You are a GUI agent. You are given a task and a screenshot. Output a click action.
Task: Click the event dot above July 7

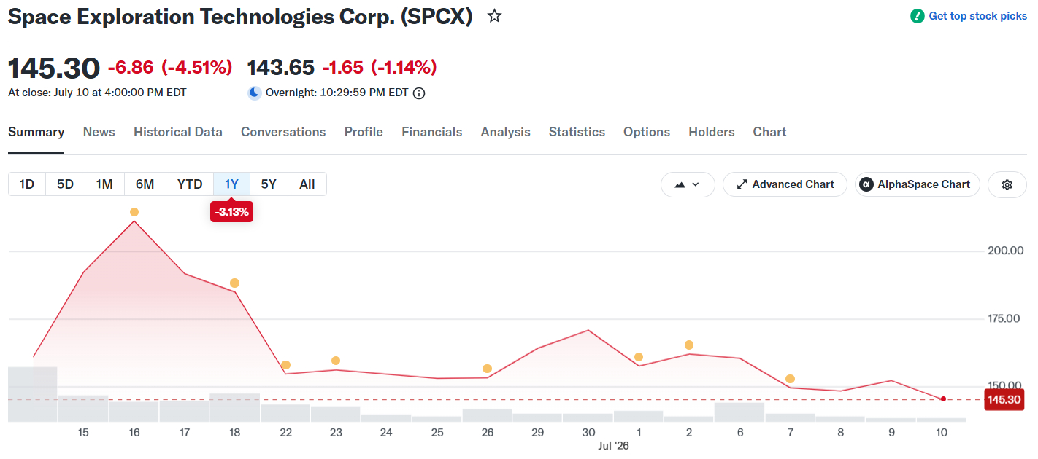click(x=790, y=379)
